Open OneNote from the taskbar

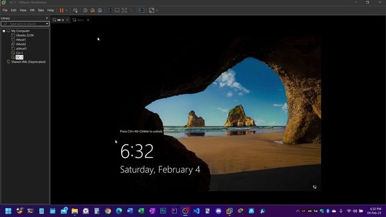(x=152, y=211)
